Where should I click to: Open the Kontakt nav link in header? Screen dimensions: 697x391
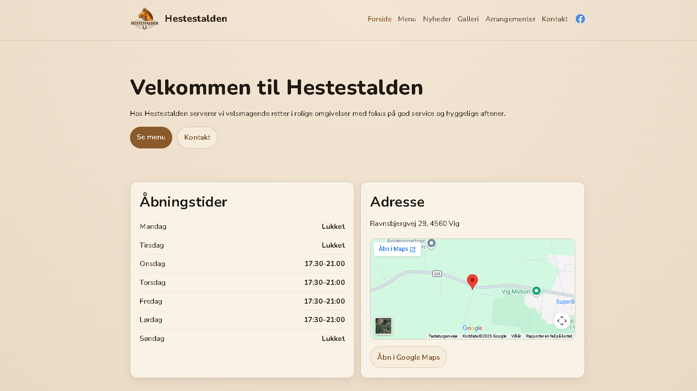pos(554,19)
